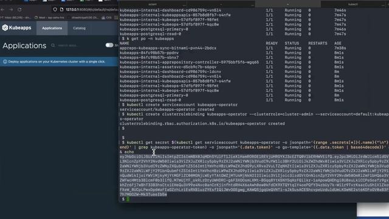389x219 pixels.
Task: Reload the page with the refresh icon
Action: [x=19, y=10]
